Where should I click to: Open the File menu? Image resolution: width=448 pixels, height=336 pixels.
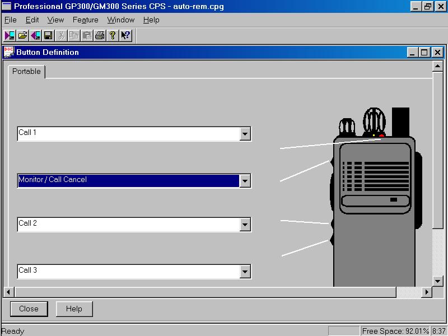pyautogui.click(x=10, y=20)
